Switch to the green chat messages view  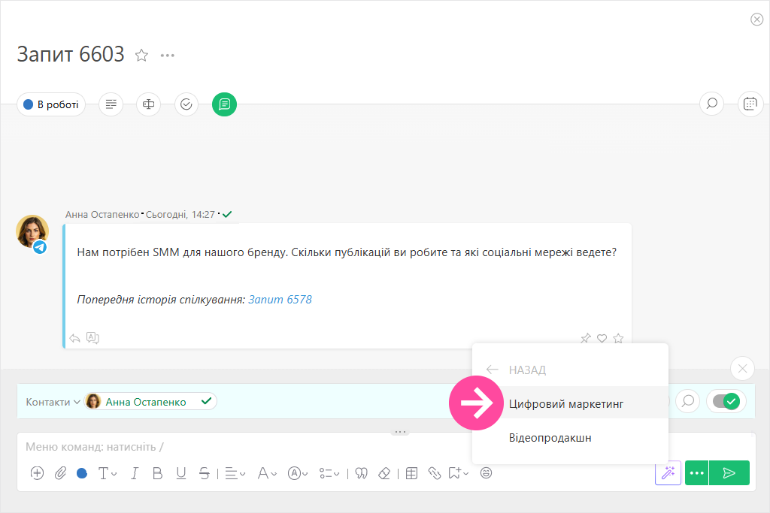point(224,104)
